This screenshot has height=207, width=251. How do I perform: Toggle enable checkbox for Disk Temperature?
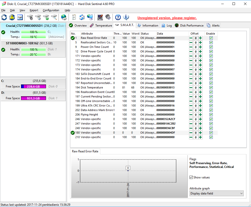tap(211, 88)
